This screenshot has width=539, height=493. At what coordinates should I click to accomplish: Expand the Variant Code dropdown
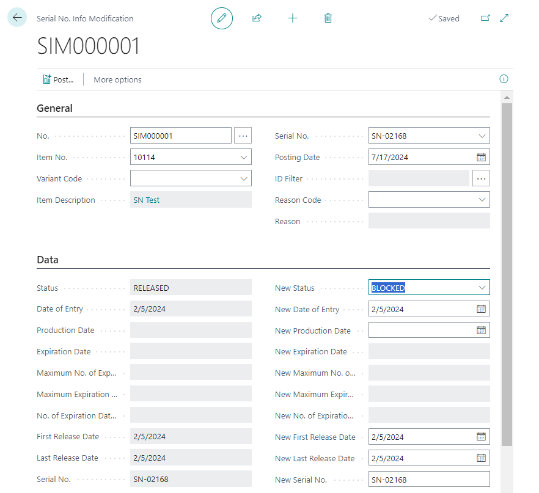coord(244,178)
